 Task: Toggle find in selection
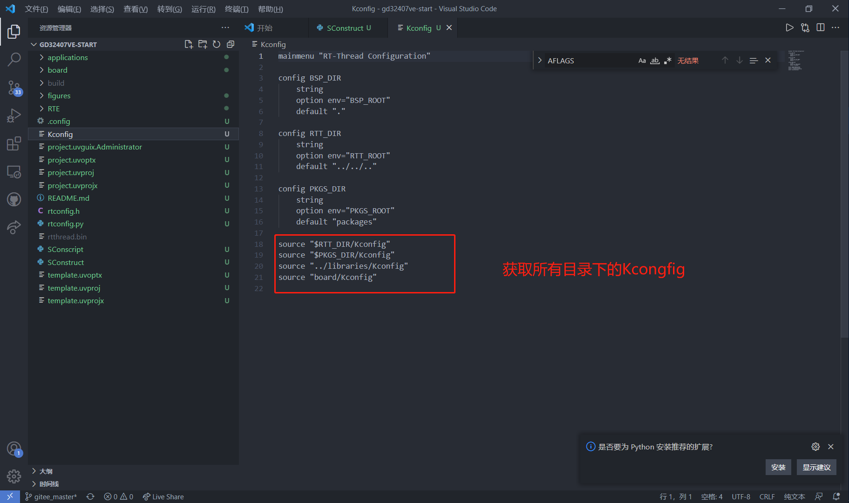(x=754, y=61)
